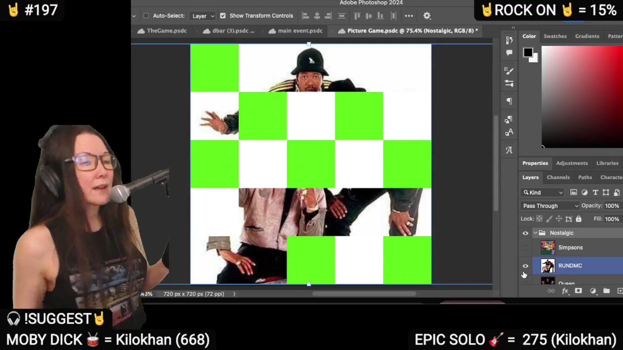Toggle lock all
The width and height of the screenshot is (623, 350).
579,219
